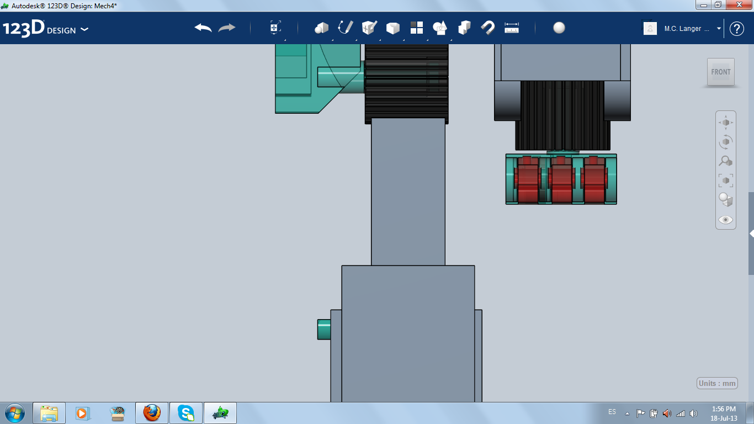
Task: Open Skype from the taskbar
Action: click(186, 413)
